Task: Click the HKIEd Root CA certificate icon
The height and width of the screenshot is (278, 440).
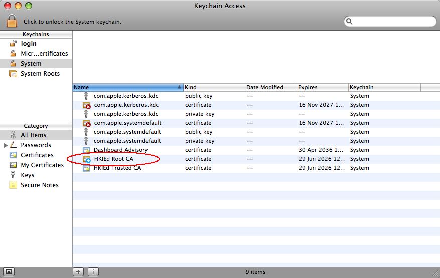Action: (x=86, y=159)
